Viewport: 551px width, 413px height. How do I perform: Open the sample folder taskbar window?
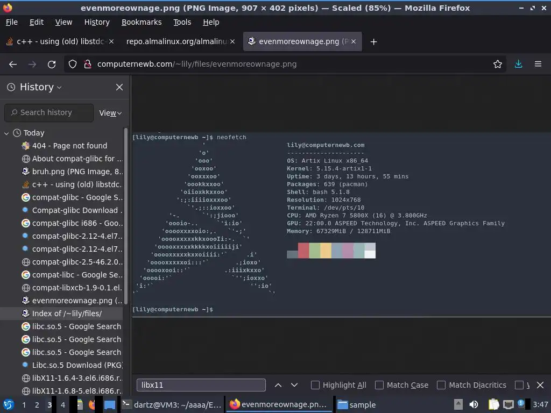click(357, 405)
